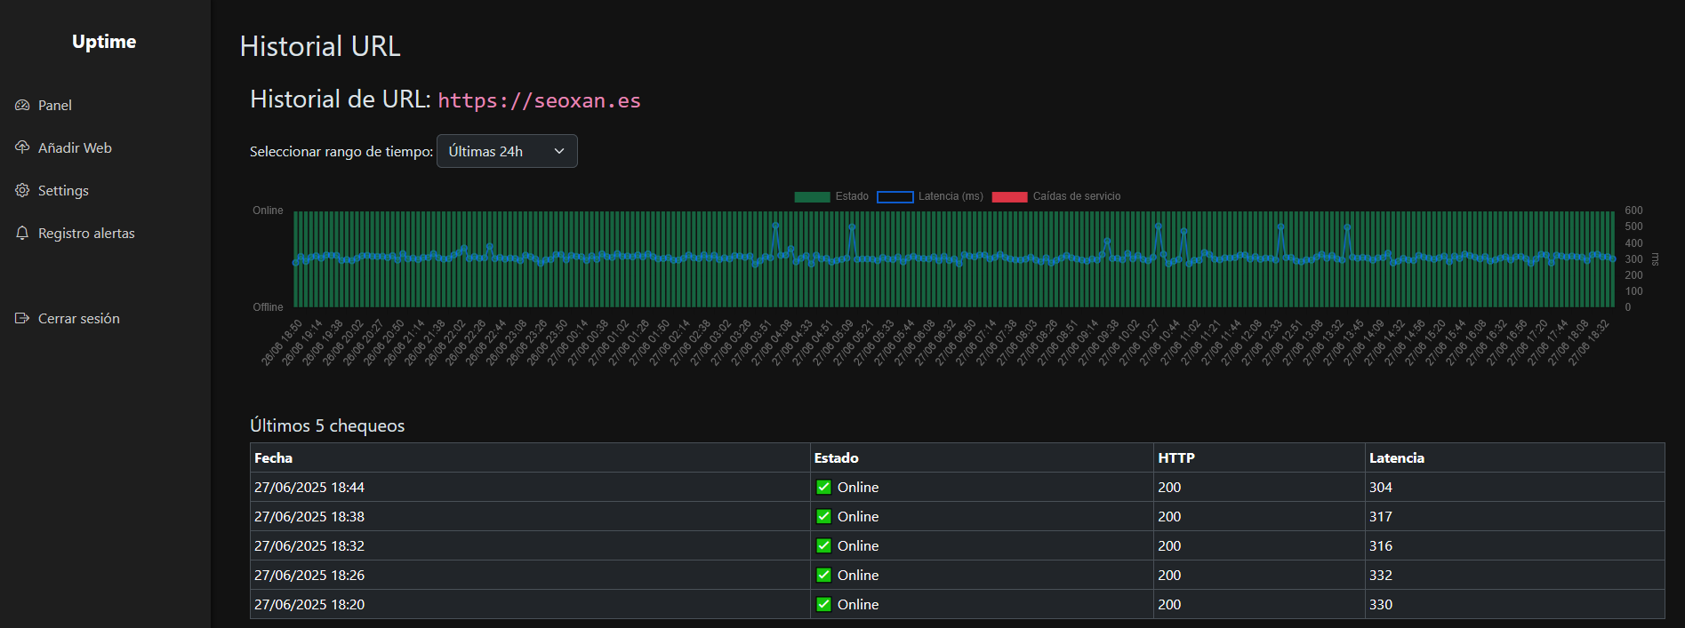Click the Online y-axis label on chart
The image size is (1685, 628).
[x=268, y=211]
